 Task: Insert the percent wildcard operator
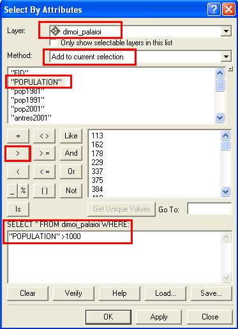[24, 191]
